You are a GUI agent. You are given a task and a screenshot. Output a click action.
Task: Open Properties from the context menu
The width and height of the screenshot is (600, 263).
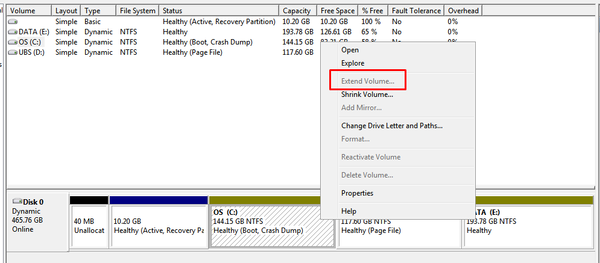click(357, 193)
